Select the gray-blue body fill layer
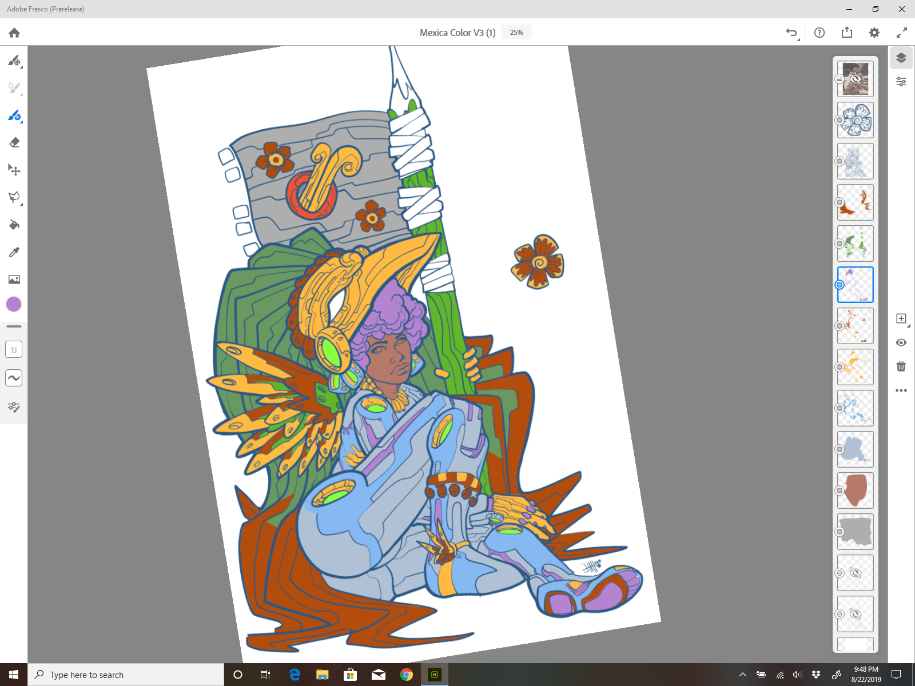This screenshot has height=686, width=915. (x=856, y=449)
